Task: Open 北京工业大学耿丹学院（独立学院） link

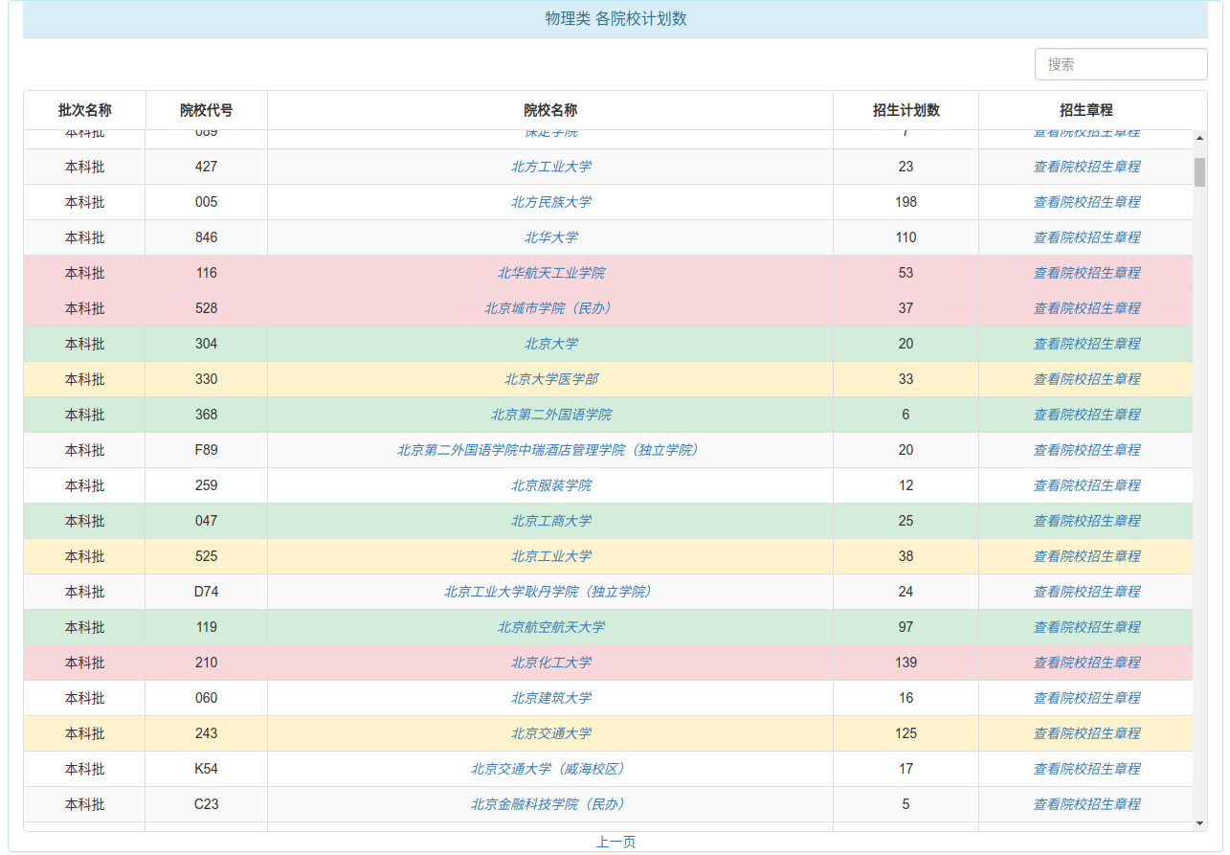Action: 550,592
